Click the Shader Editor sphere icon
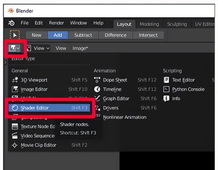Image resolution: width=218 pixels, height=170 pixels. click(x=15, y=108)
